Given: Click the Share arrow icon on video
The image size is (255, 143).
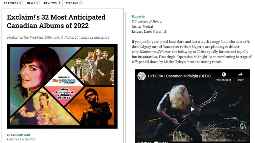Looking at the screenshot, I should 240,74.
